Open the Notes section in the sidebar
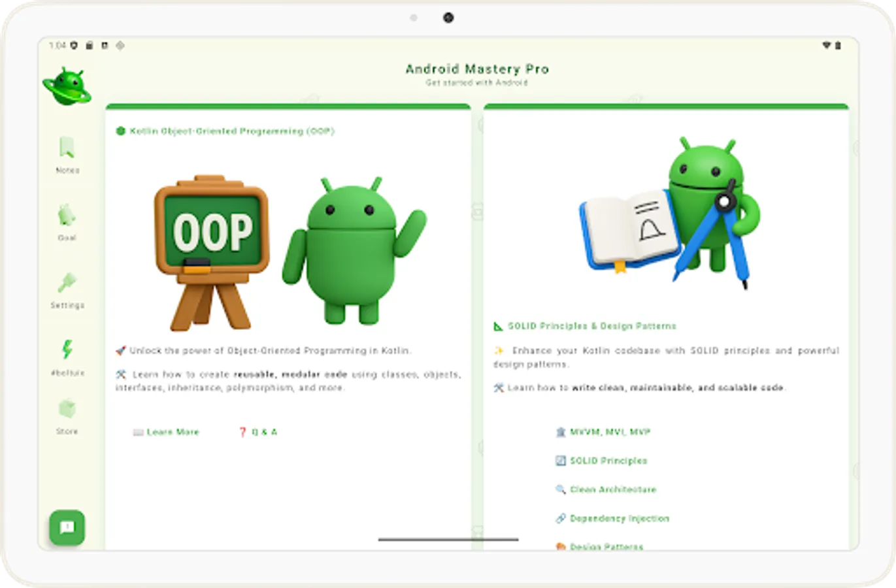 (67, 154)
